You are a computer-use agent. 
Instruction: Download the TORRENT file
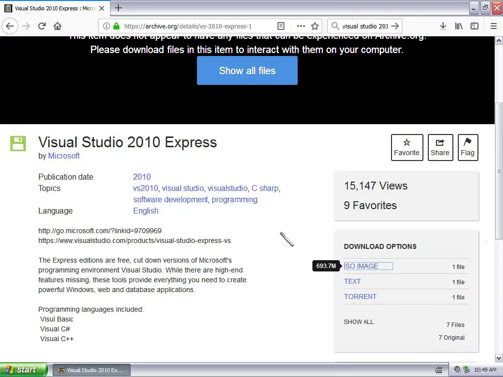(360, 296)
